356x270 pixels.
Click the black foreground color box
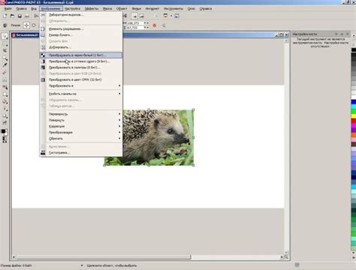pos(3,131)
